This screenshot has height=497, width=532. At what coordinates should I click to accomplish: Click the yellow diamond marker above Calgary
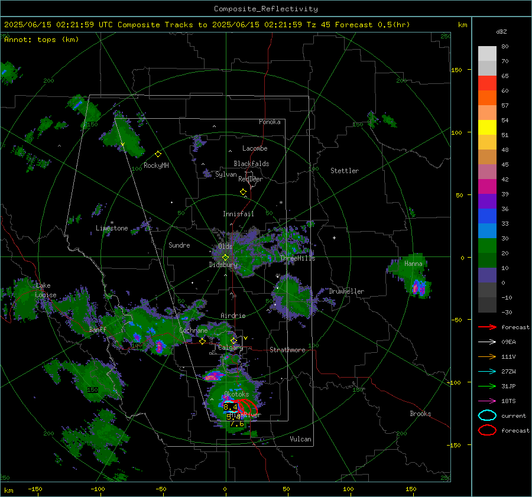233,340
